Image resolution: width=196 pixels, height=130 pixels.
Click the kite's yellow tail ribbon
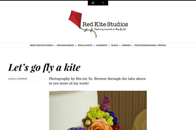95,33
